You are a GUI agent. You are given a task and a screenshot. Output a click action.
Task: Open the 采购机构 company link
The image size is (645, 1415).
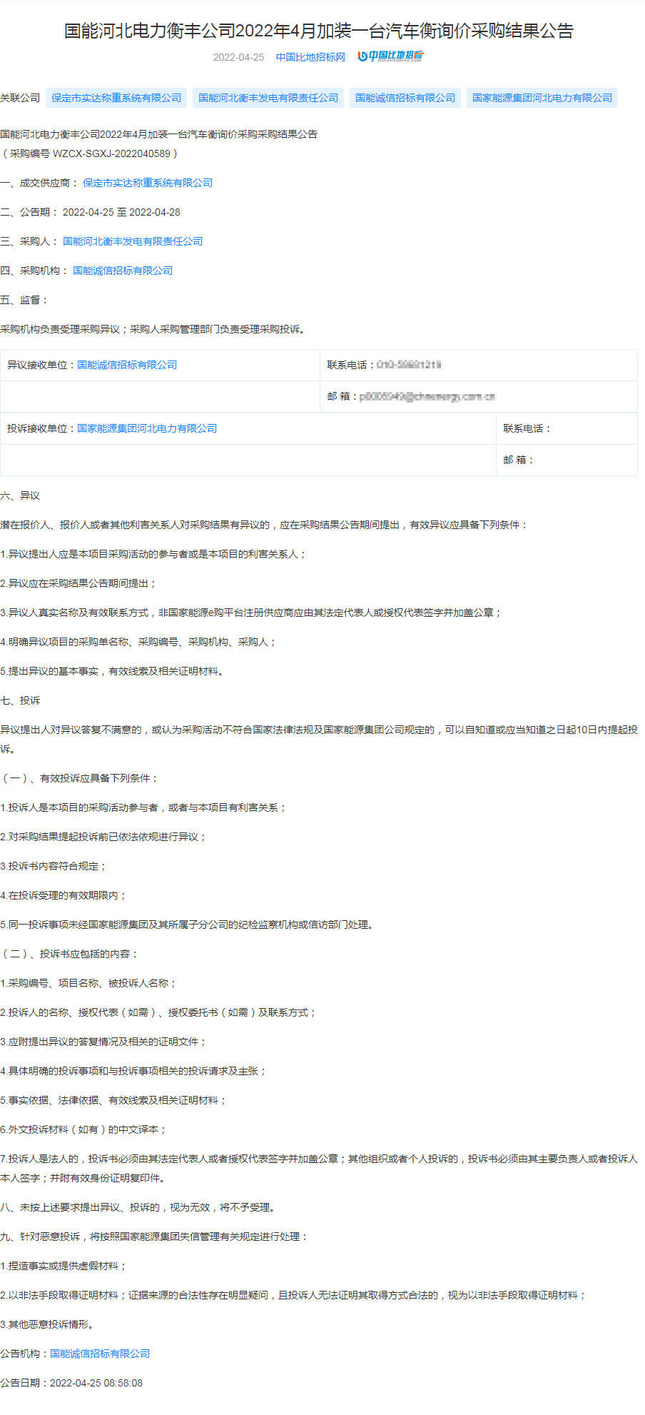pos(123,271)
